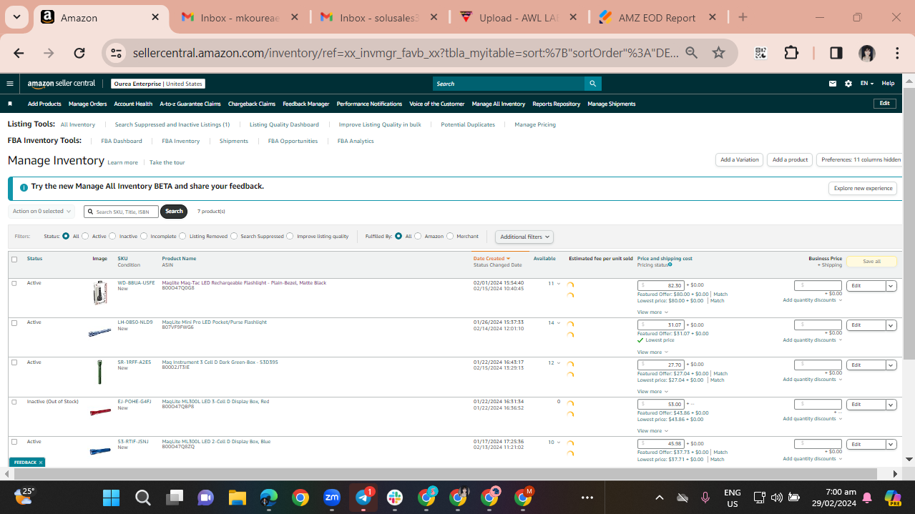
Task: Open the Action on 0 selected dropdown
Action: tap(41, 211)
